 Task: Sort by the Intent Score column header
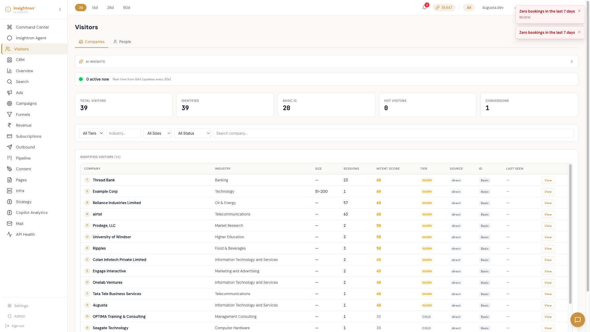(x=388, y=169)
